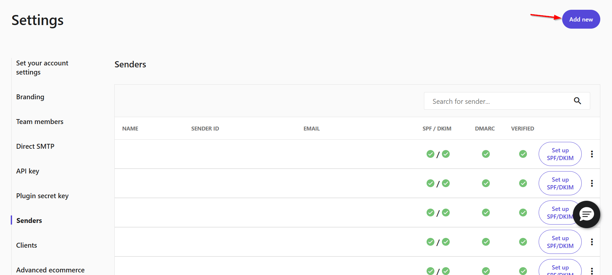The image size is (612, 275).
Task: Click third row DMARC check icon
Action: [486, 213]
